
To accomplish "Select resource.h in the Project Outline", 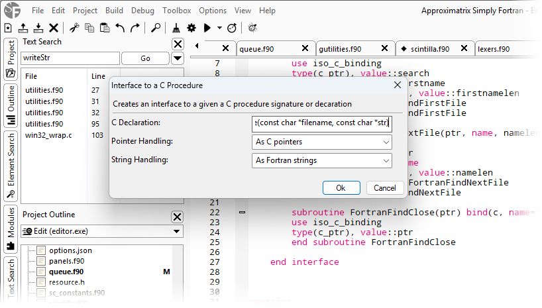I will 67,282.
